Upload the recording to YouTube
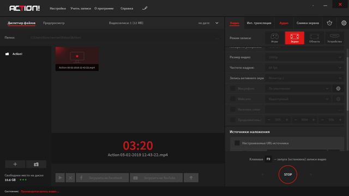The width and height of the screenshot is (349, 196). point(157,178)
